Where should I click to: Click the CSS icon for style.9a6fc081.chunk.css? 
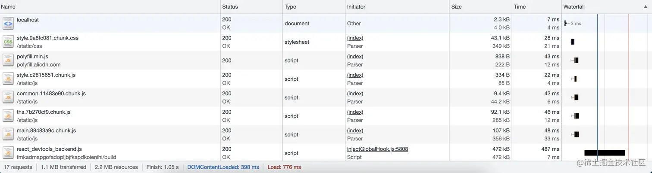tap(8, 42)
